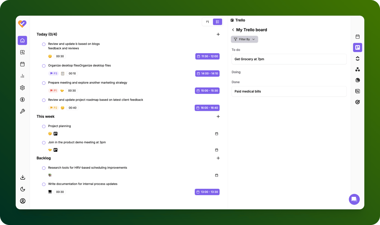
Task: Mark 'Organize desktop files' as complete
Action: pos(44,66)
